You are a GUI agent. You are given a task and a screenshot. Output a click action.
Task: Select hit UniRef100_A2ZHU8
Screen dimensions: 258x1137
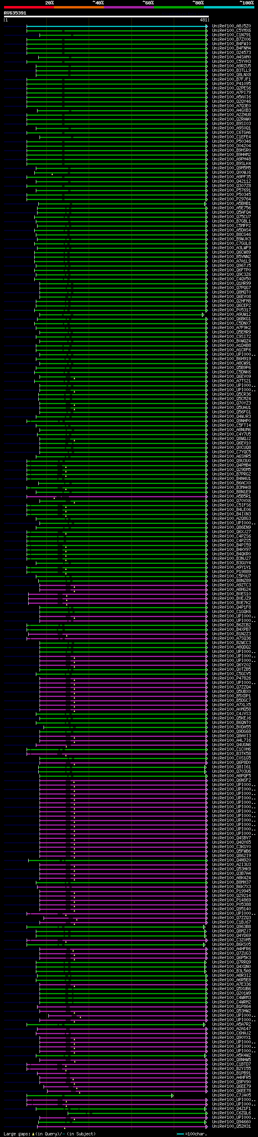pyautogui.click(x=231, y=115)
